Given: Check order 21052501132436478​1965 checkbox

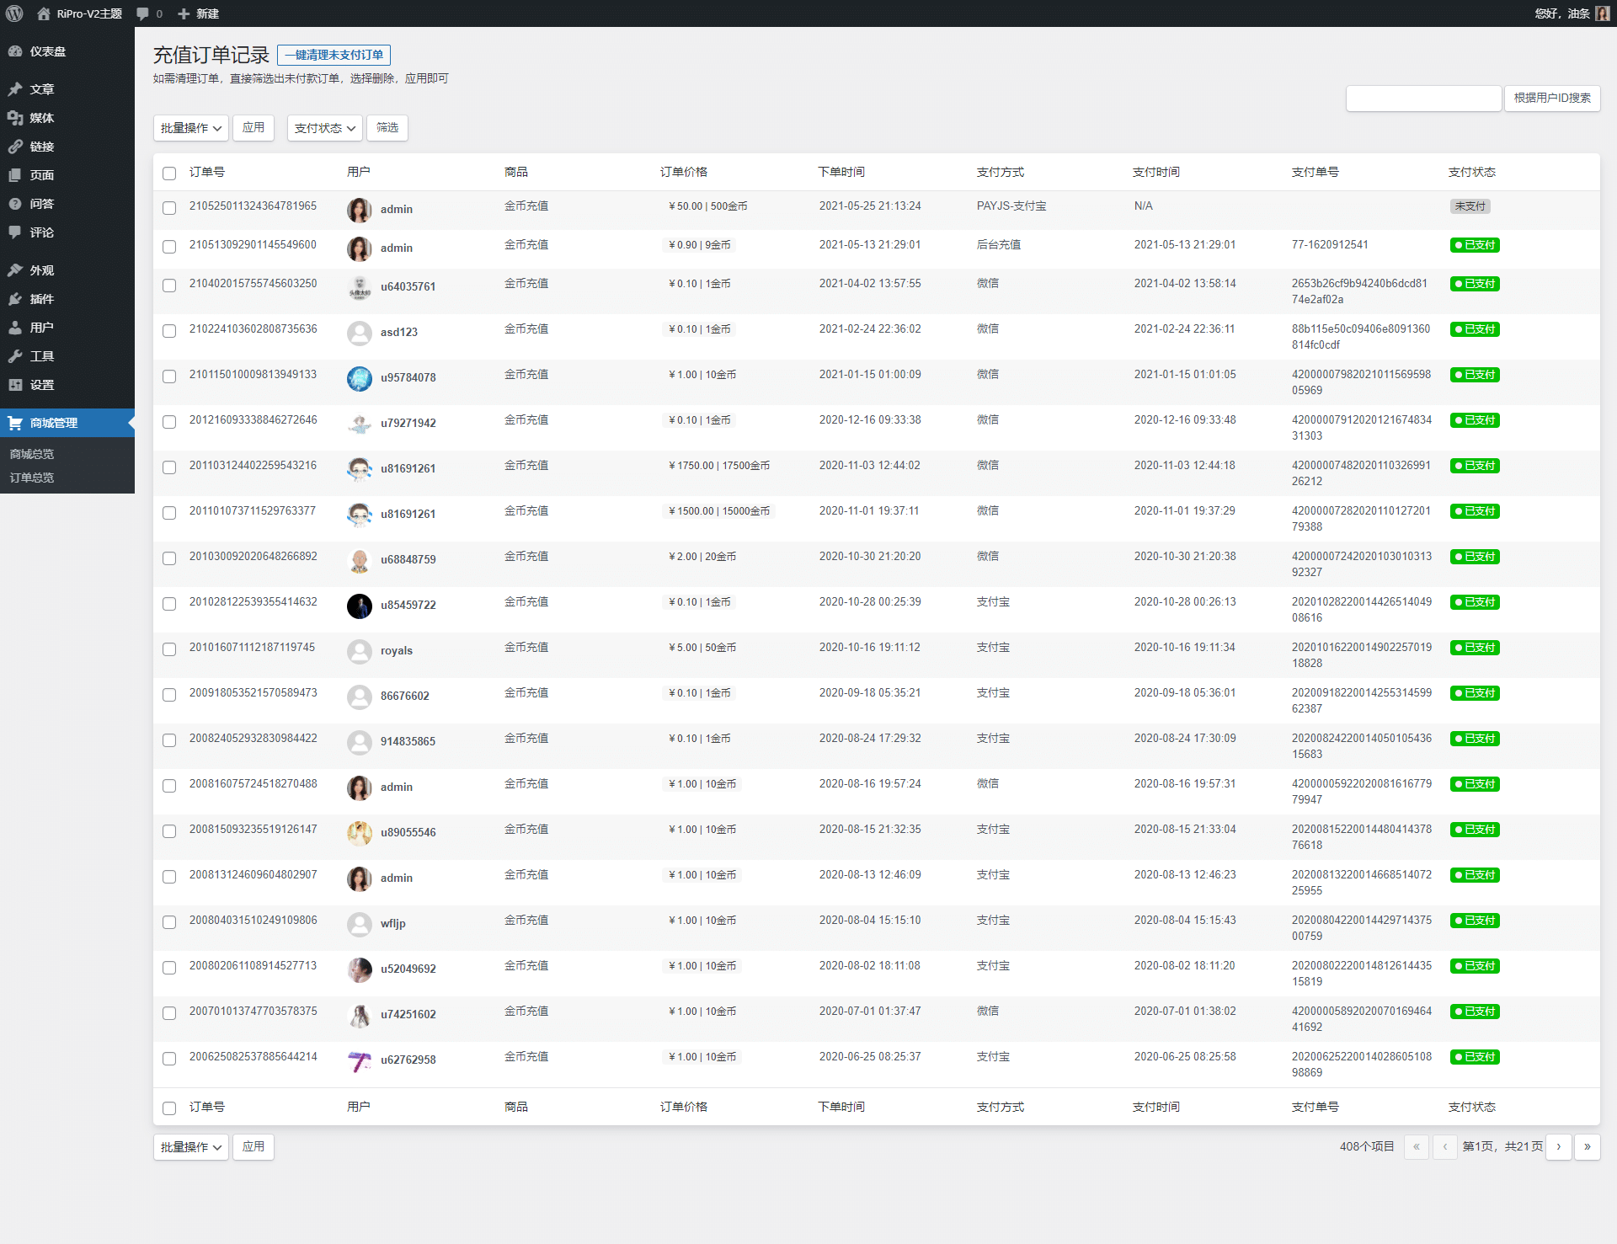Looking at the screenshot, I should point(169,208).
